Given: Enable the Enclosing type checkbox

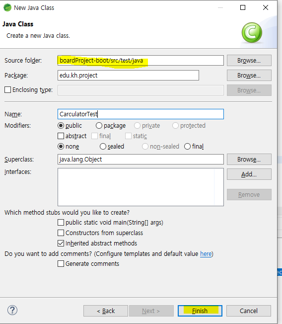Looking at the screenshot, I should pyautogui.click(x=8, y=90).
